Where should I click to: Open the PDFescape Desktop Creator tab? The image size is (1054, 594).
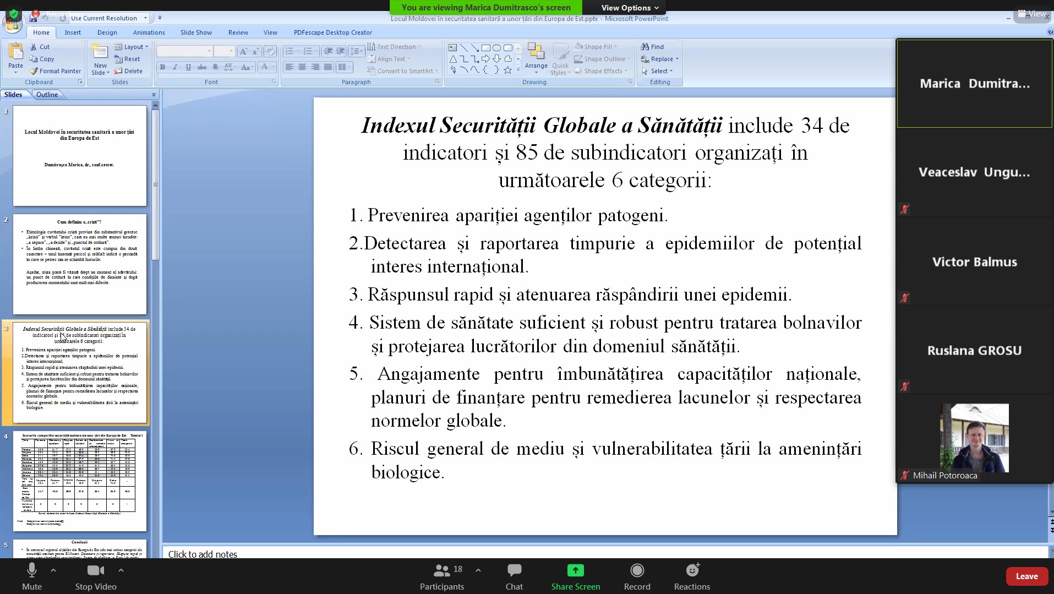point(332,32)
